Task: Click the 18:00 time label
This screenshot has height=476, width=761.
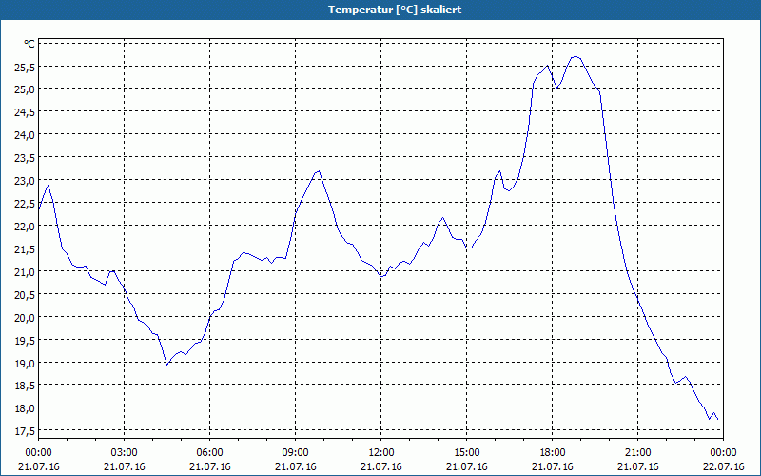Action: [x=553, y=453]
